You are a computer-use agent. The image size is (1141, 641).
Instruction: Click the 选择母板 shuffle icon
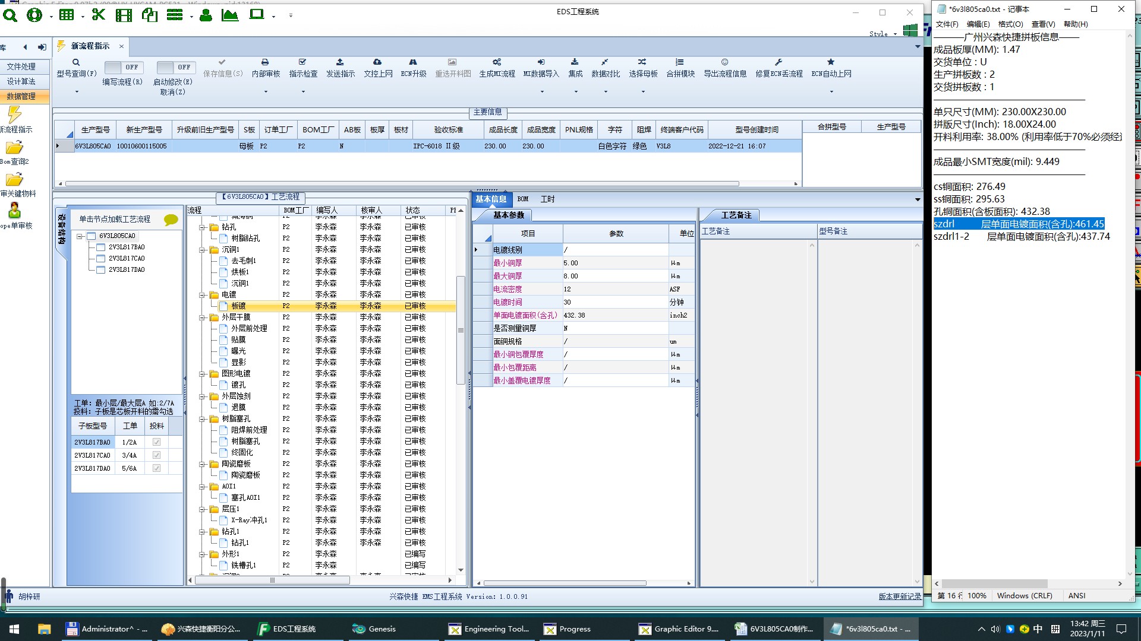click(642, 62)
